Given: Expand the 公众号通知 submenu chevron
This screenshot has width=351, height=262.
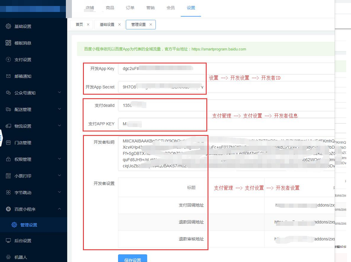Looking at the screenshot, I should coord(60,92).
